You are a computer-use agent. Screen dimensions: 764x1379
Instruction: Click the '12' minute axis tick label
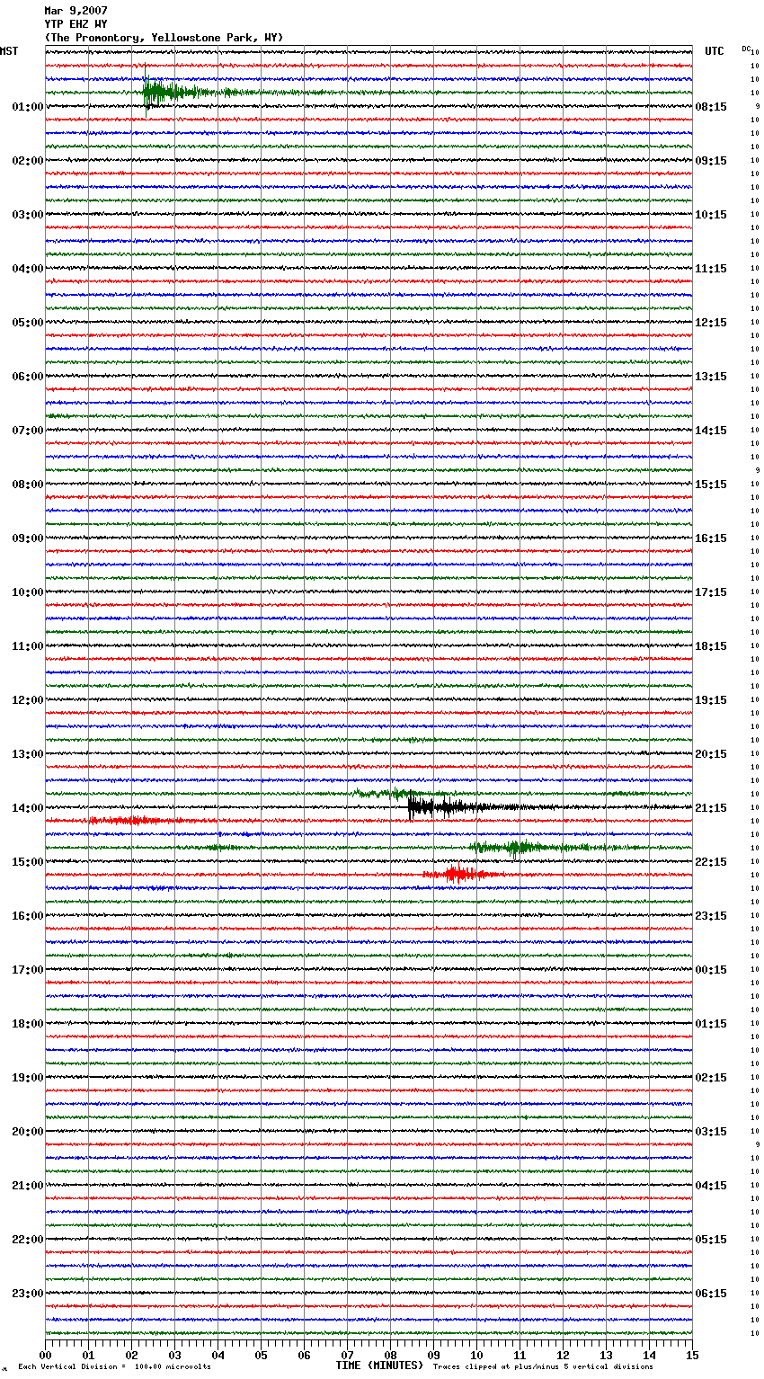tap(564, 1355)
